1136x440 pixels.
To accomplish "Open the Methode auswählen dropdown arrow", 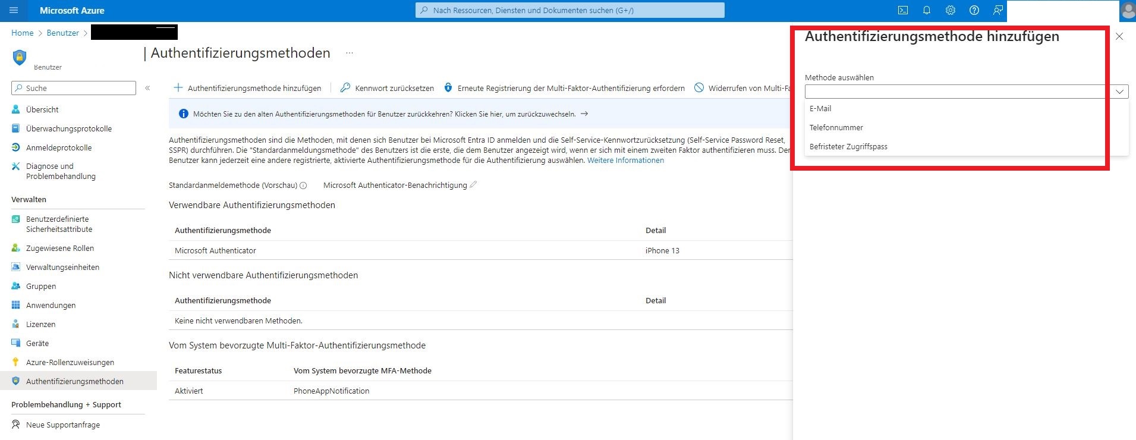I will pyautogui.click(x=1119, y=92).
